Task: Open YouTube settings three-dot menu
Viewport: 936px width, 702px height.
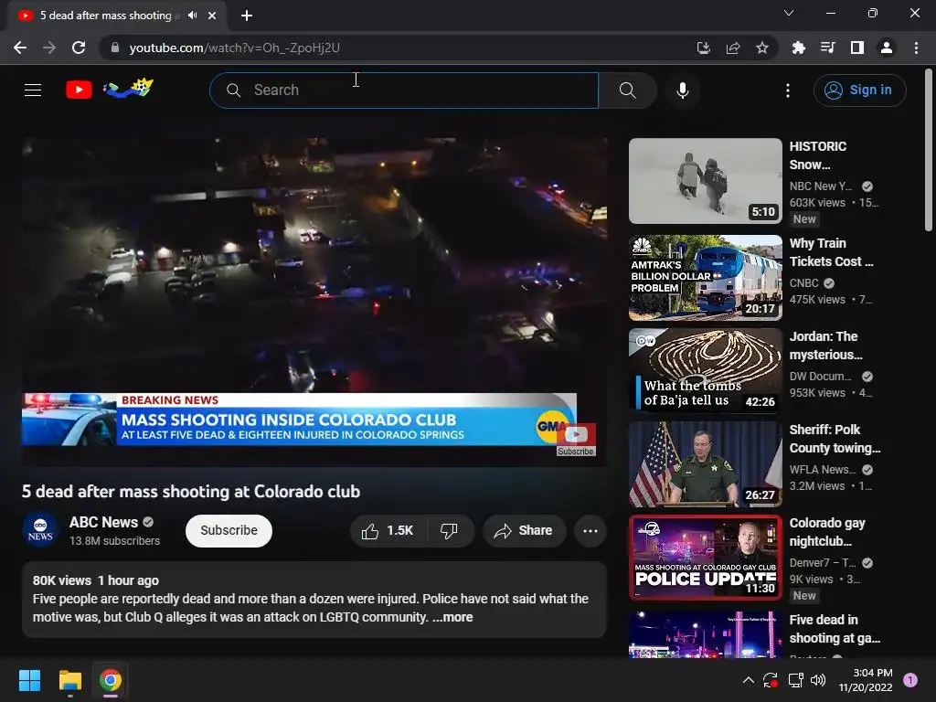Action: 787,90
